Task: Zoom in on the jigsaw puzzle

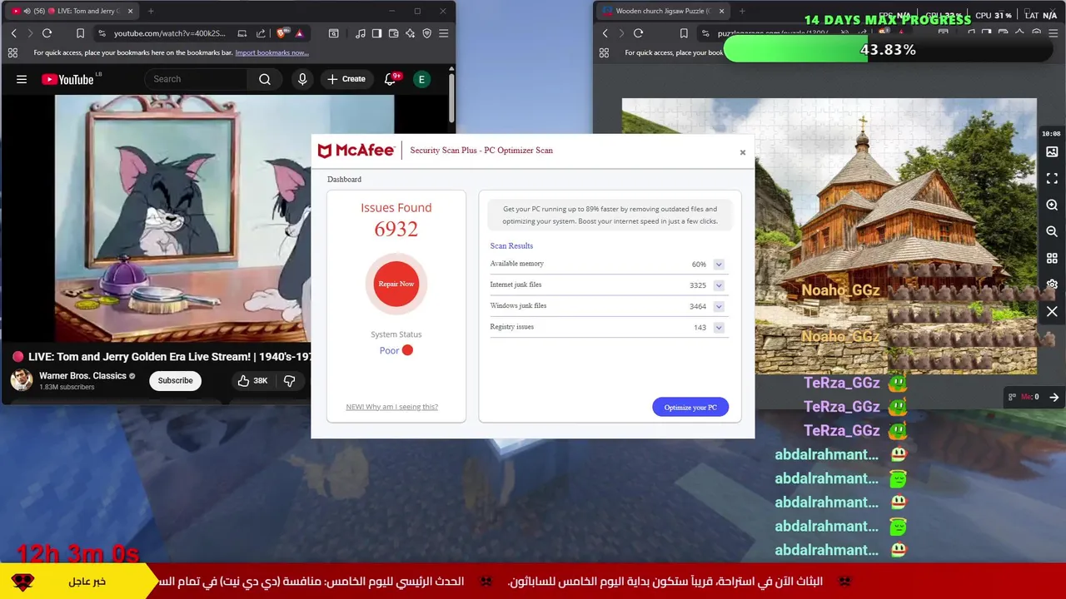Action: pos(1052,205)
